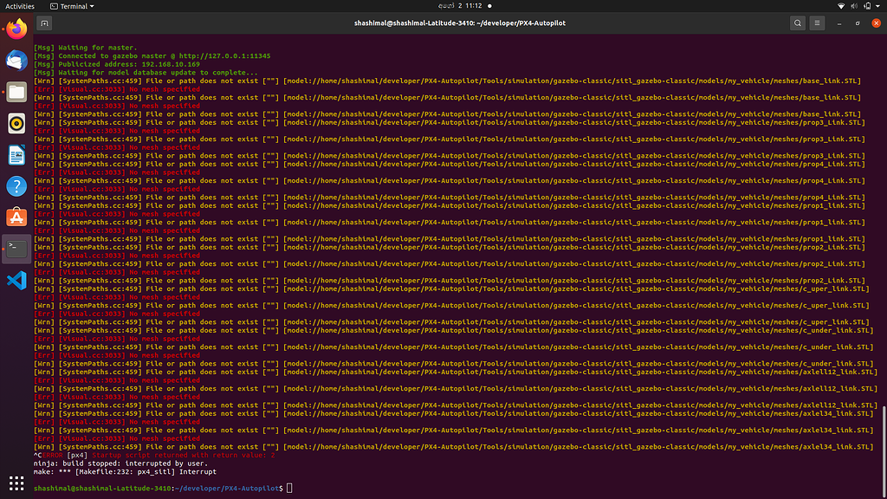The height and width of the screenshot is (499, 887).
Task: Show all applications grid
Action: coord(16,482)
